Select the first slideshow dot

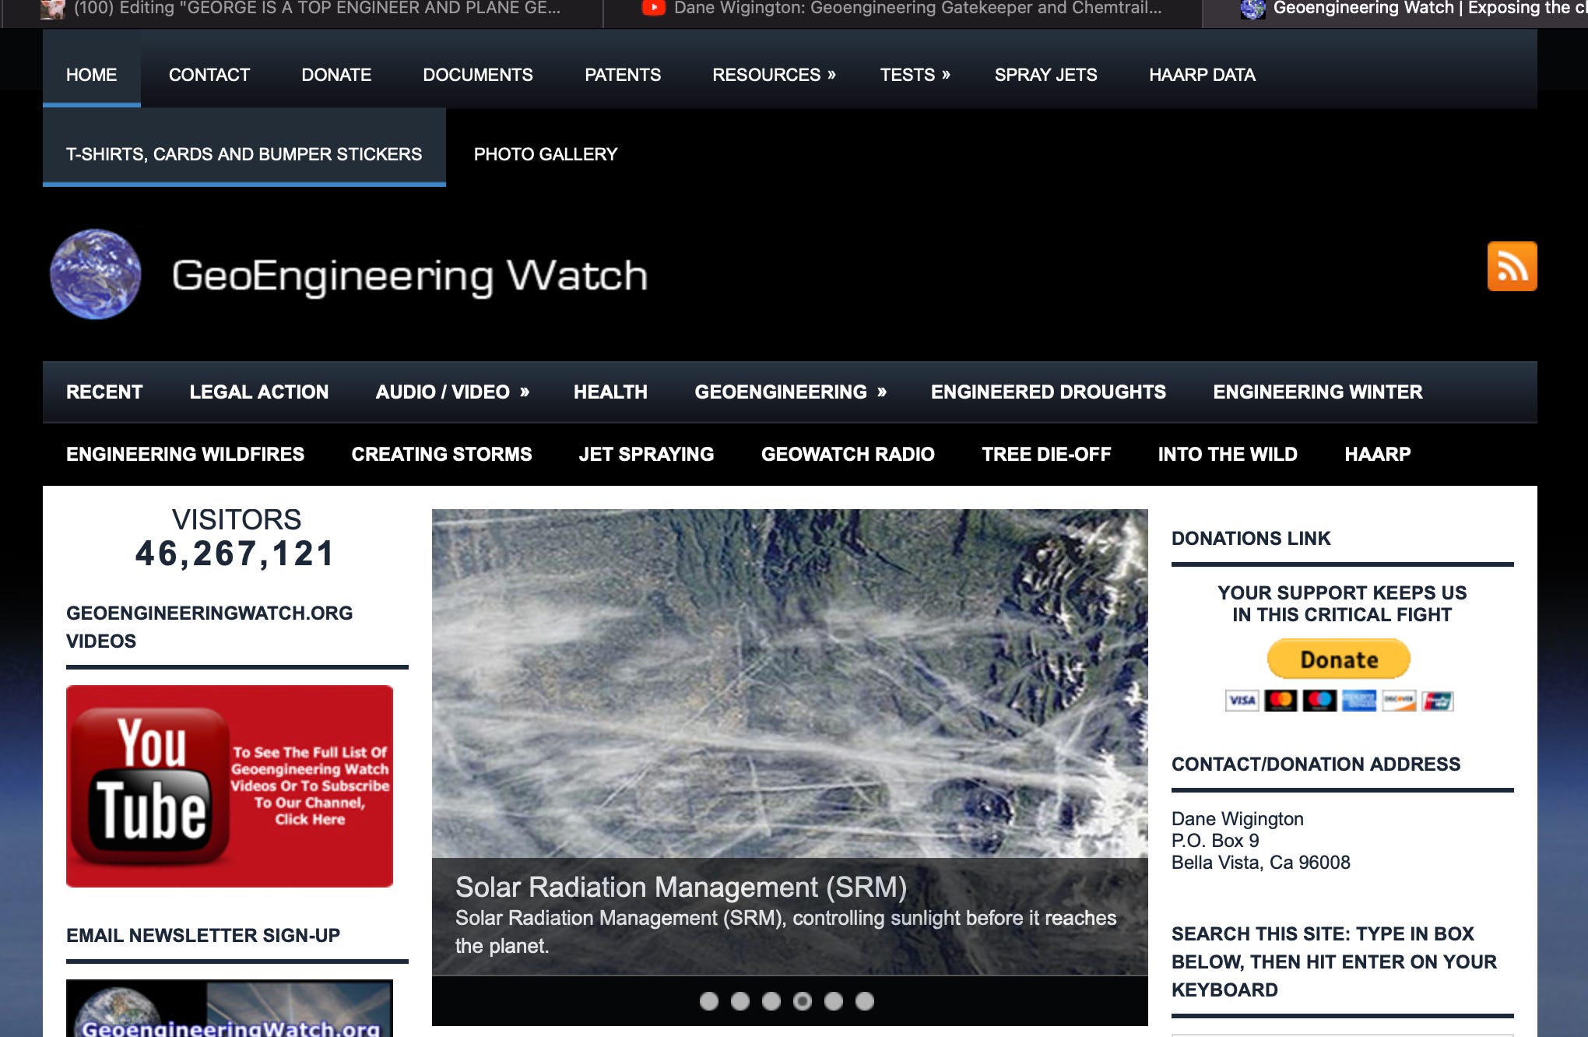(x=709, y=1001)
